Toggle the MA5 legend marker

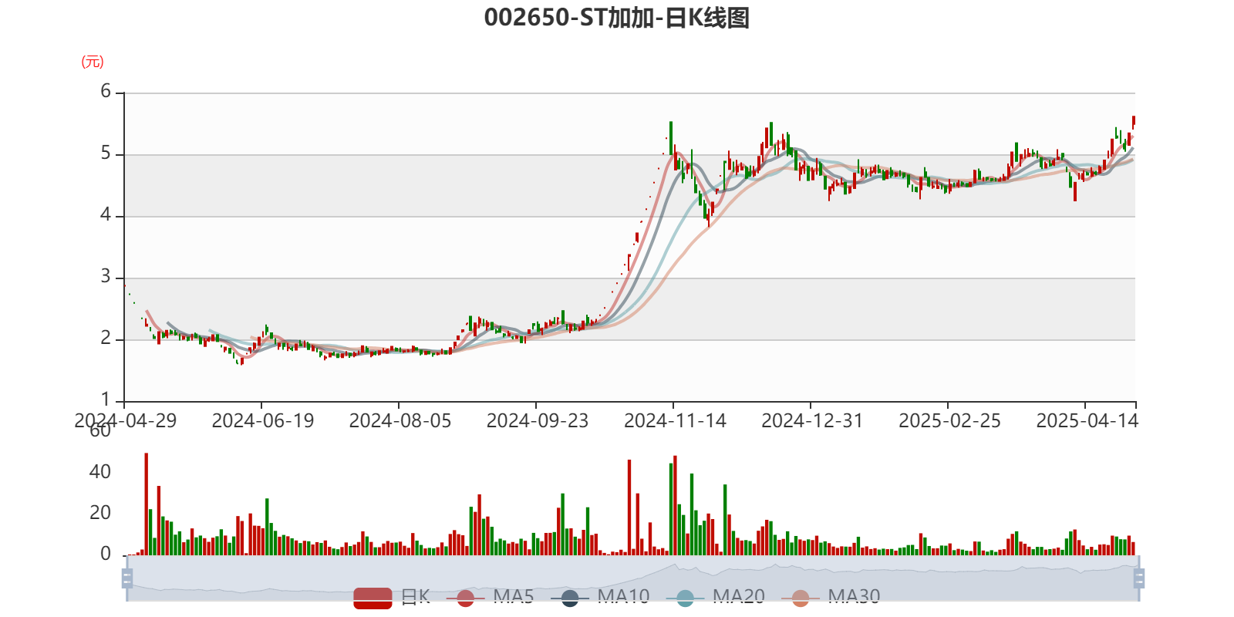(x=465, y=598)
